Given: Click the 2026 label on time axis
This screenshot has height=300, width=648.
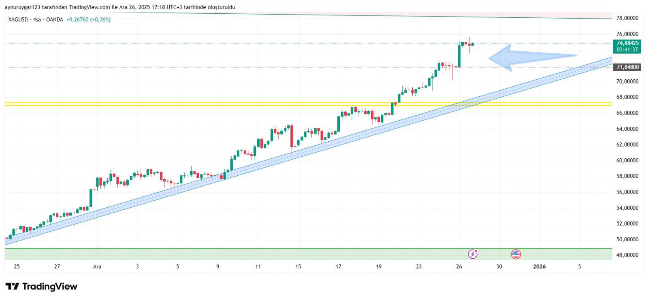Looking at the screenshot, I should (x=539, y=266).
